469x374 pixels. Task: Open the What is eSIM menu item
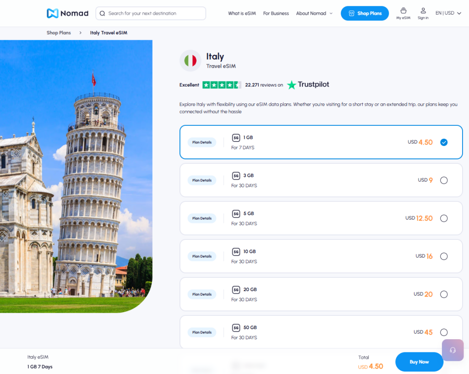(x=242, y=13)
